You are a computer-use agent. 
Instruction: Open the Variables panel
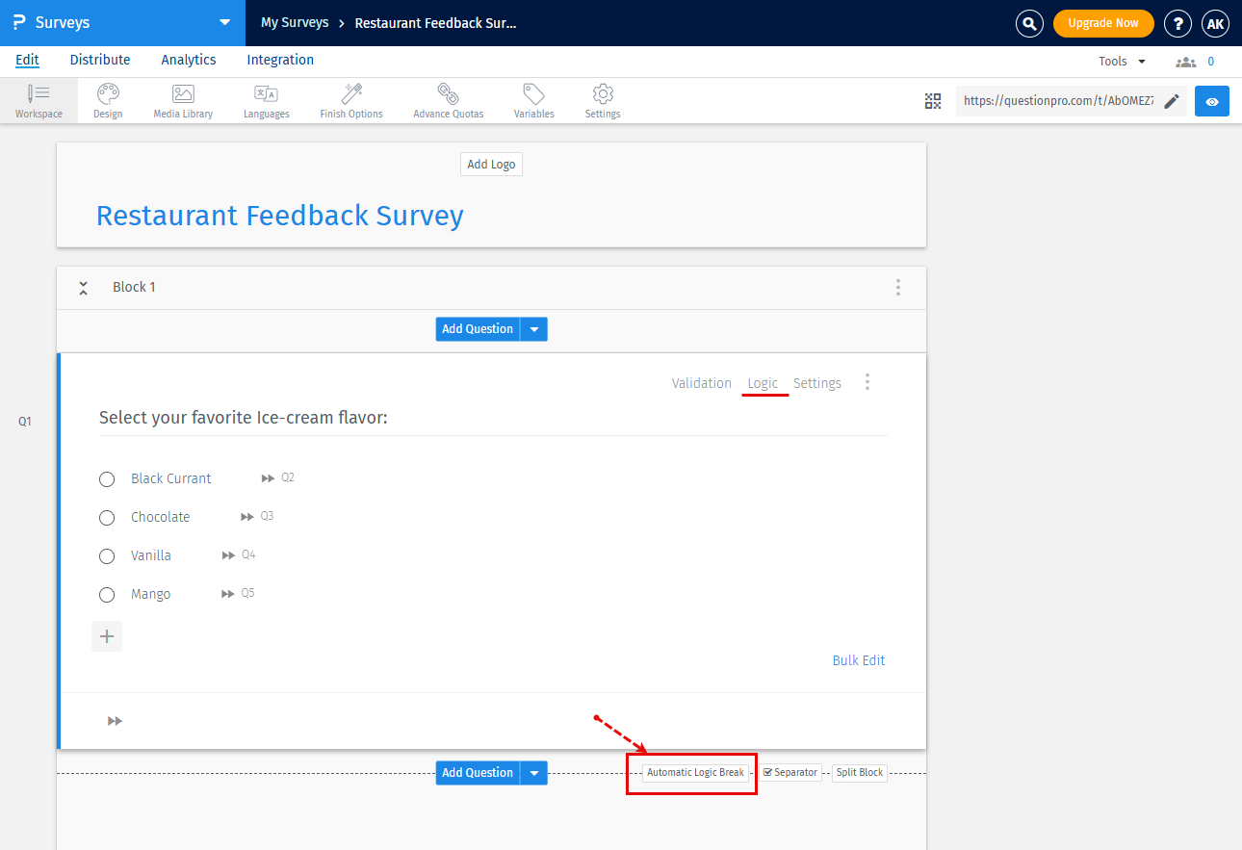click(533, 100)
